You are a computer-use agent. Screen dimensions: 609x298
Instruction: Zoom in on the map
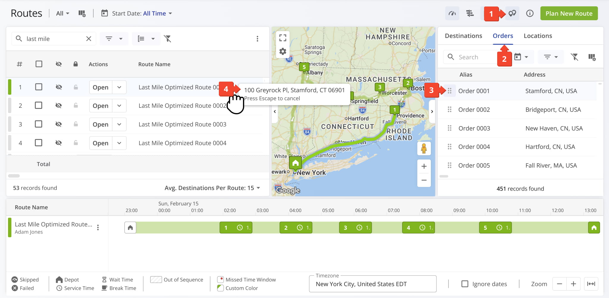coord(424,166)
